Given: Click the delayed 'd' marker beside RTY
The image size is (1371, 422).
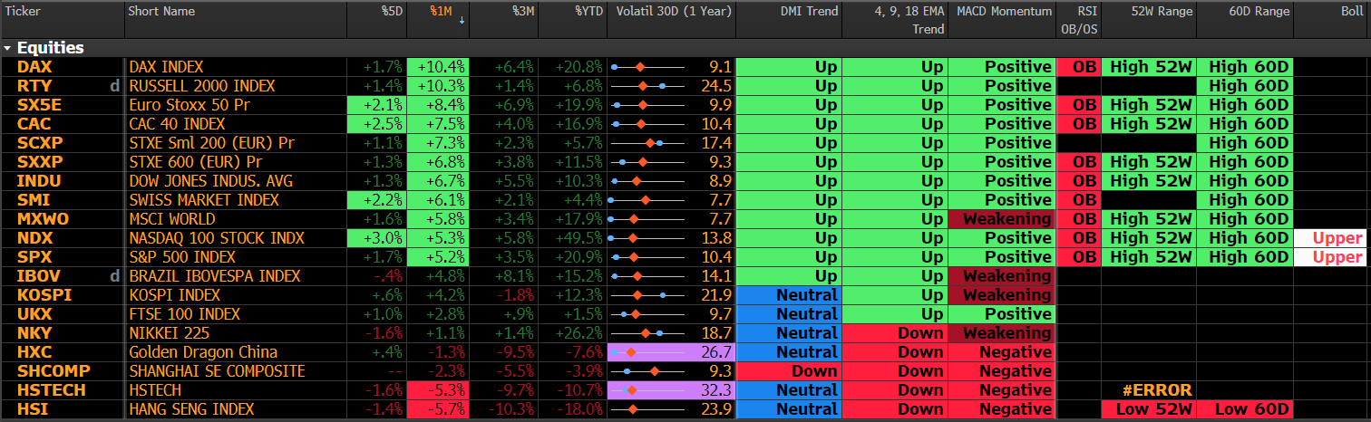Looking at the screenshot, I should pyautogui.click(x=114, y=86).
